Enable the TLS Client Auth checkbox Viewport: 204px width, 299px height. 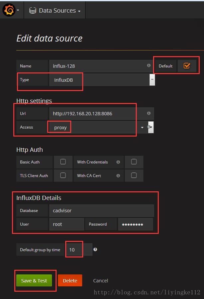tap(63, 175)
